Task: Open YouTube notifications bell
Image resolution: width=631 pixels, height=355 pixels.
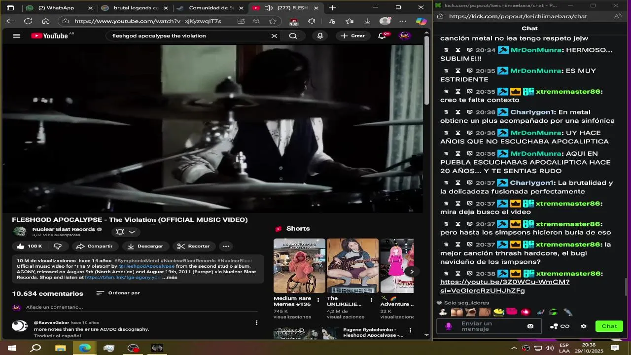Action: coord(383,36)
